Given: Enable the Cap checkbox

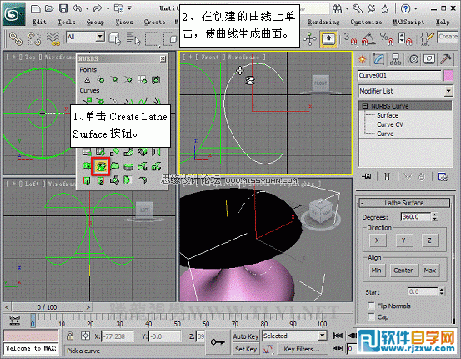Looking at the screenshot, I should (371, 317).
